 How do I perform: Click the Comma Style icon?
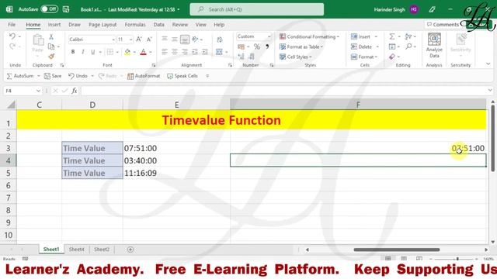click(x=267, y=46)
